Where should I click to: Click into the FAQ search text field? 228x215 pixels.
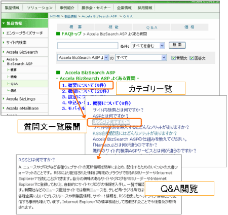pyautogui.click(x=88, y=46)
